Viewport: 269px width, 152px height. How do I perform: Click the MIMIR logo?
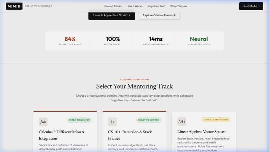tap(14, 6)
